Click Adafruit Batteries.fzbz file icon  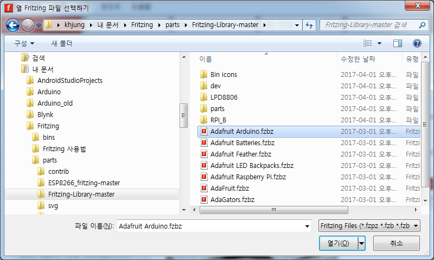click(x=204, y=142)
